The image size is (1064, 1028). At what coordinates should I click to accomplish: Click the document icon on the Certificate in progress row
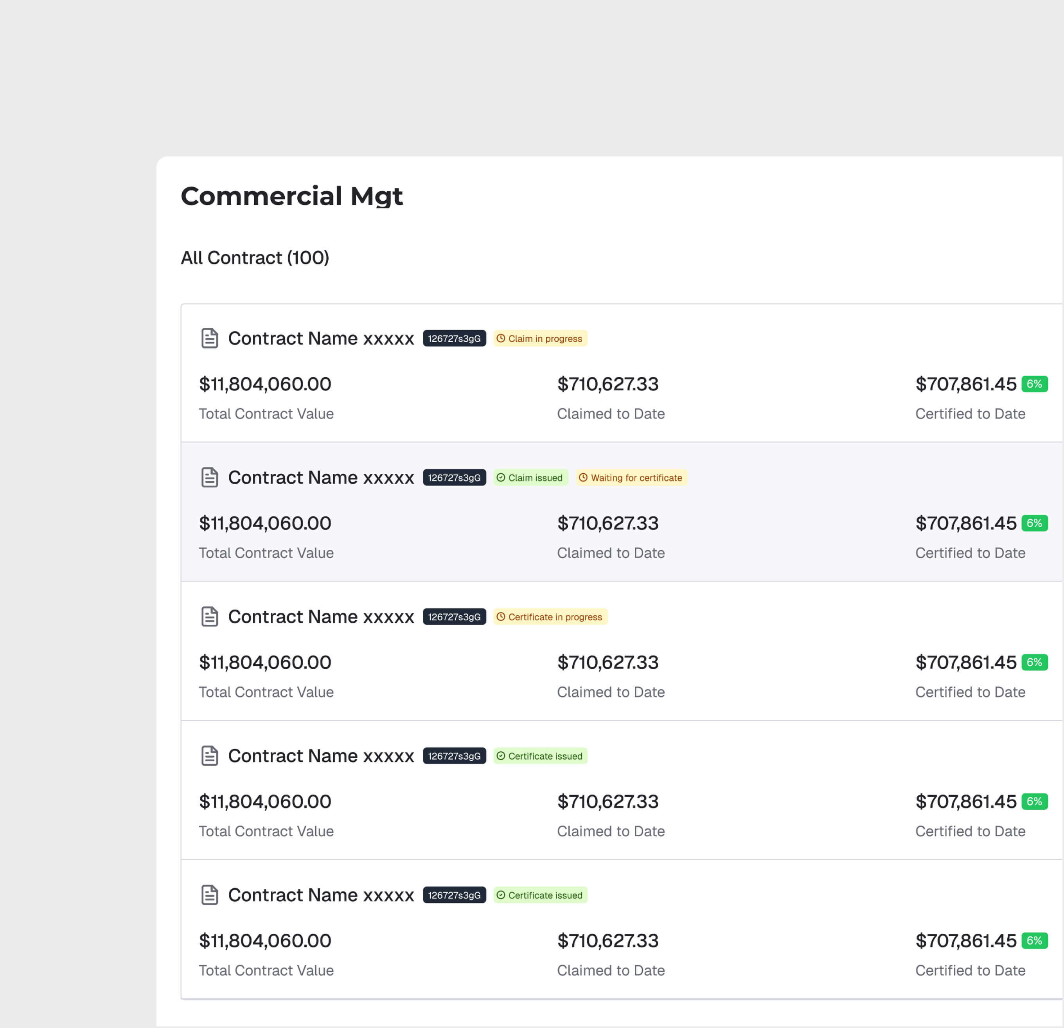click(209, 616)
